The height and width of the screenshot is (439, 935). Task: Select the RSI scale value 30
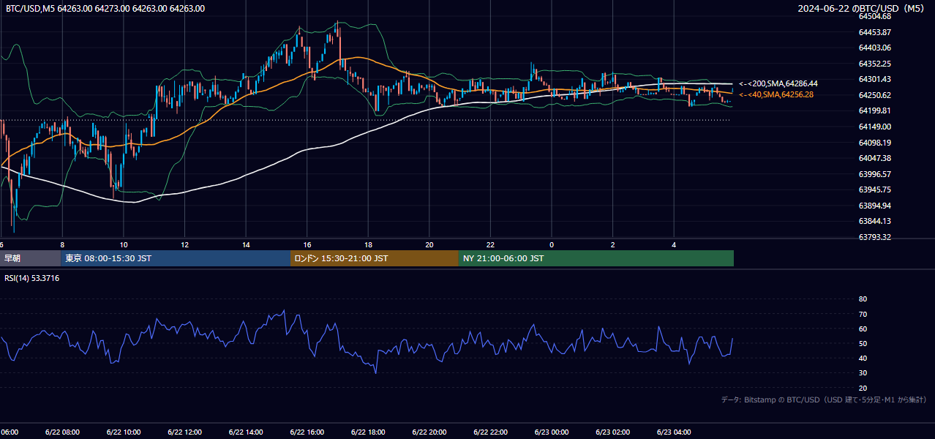[x=863, y=373]
